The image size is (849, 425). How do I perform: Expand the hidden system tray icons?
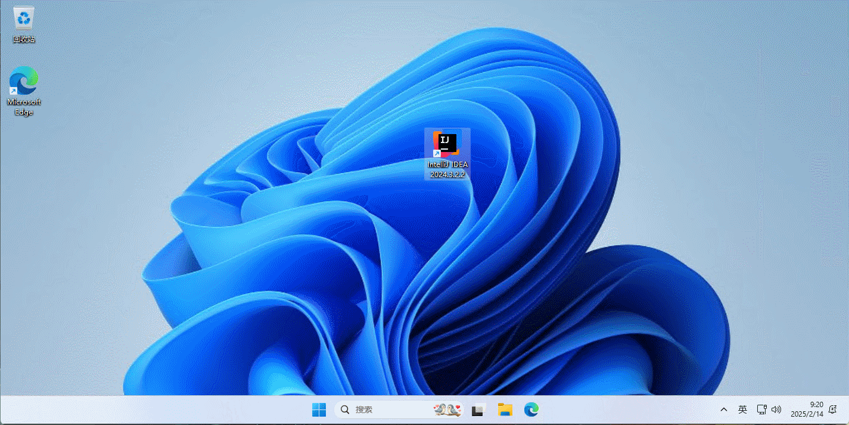click(723, 410)
